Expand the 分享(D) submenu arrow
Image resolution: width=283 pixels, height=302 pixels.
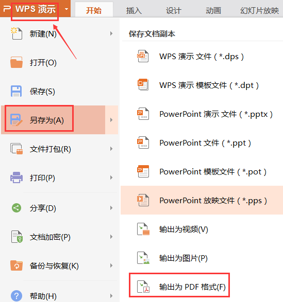pos(111,208)
